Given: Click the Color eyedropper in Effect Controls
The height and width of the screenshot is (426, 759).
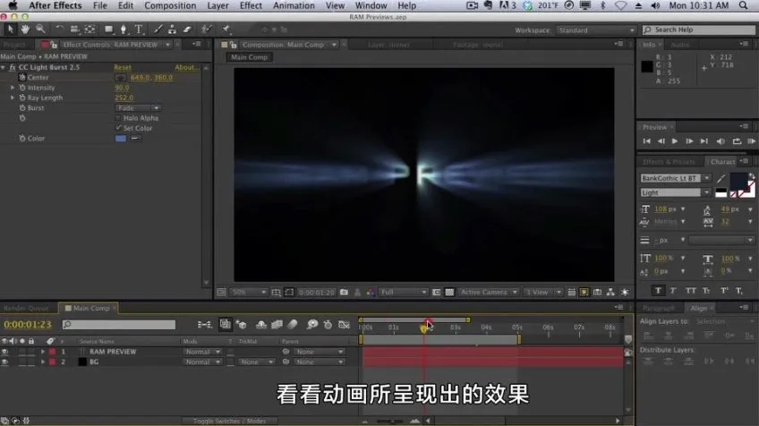Looking at the screenshot, I should coord(135,139).
